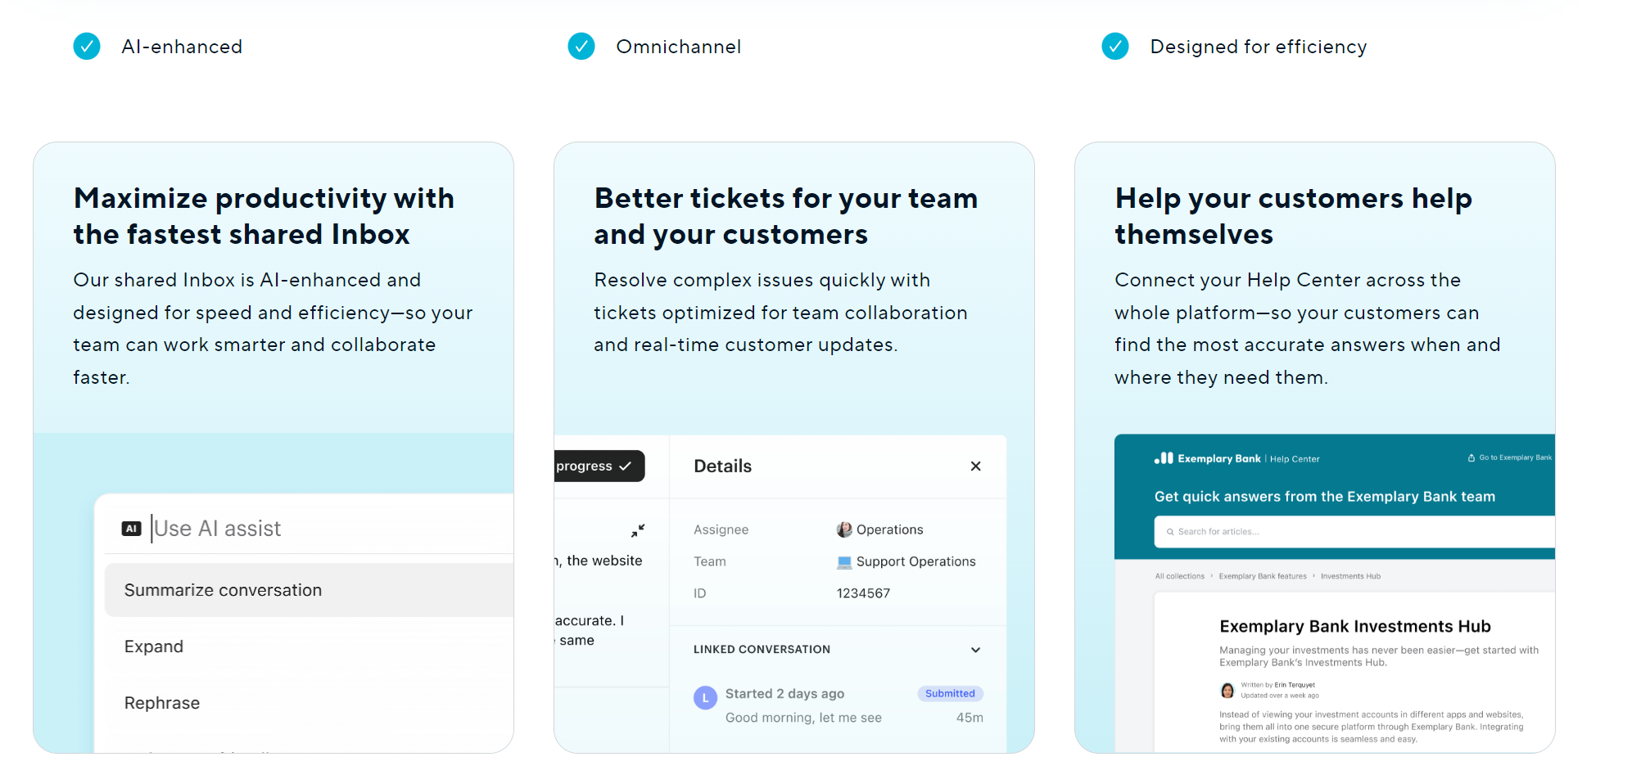Viewport: 1641px width, 784px height.
Task: Choose the Expand menu option
Action: (154, 647)
